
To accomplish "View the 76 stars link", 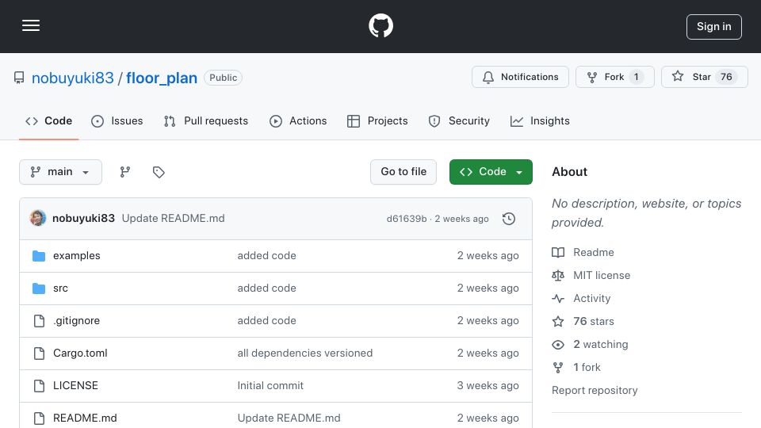I will coord(594,321).
